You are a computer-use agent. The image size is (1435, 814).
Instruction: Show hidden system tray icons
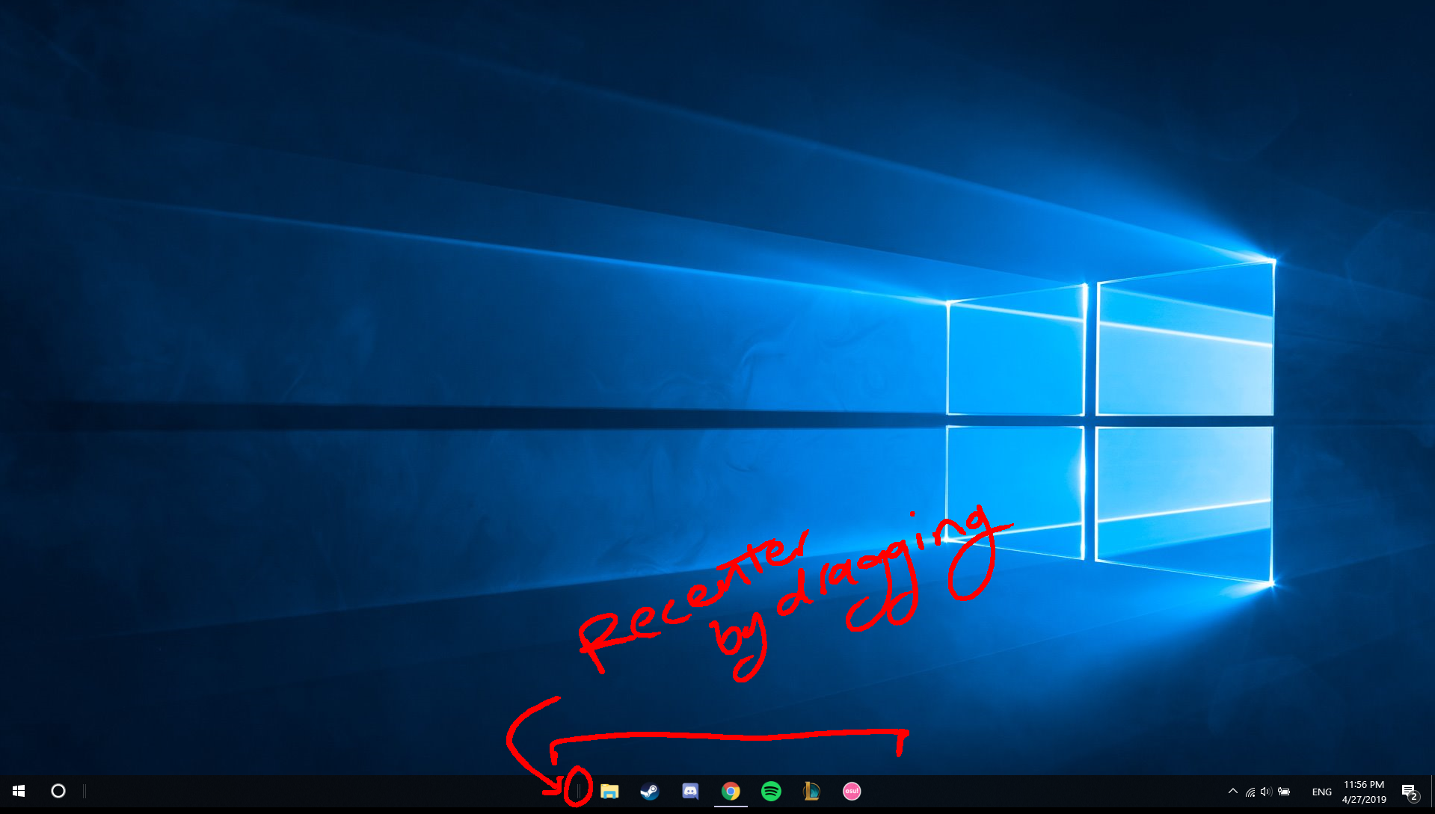pyautogui.click(x=1232, y=791)
